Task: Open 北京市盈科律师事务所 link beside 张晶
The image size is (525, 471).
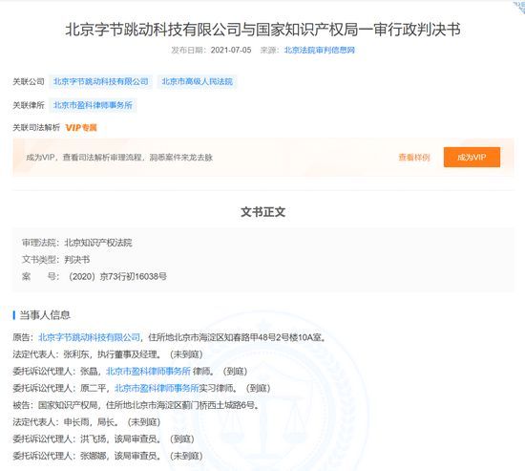Action: (x=148, y=371)
